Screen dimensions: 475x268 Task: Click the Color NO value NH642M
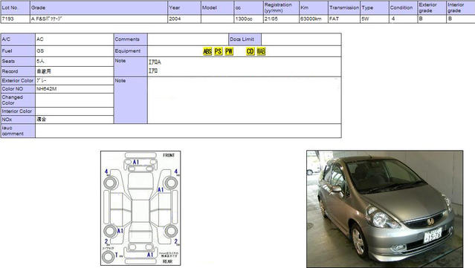[x=46, y=89]
